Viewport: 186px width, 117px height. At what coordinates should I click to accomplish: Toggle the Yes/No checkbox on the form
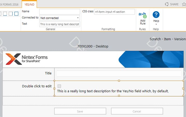point(59,86)
